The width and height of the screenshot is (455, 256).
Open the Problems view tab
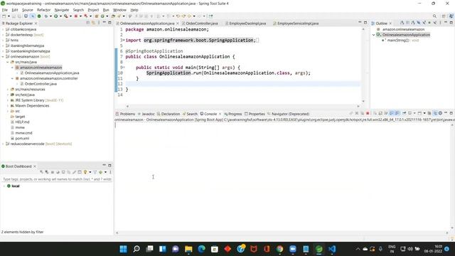click(125, 114)
